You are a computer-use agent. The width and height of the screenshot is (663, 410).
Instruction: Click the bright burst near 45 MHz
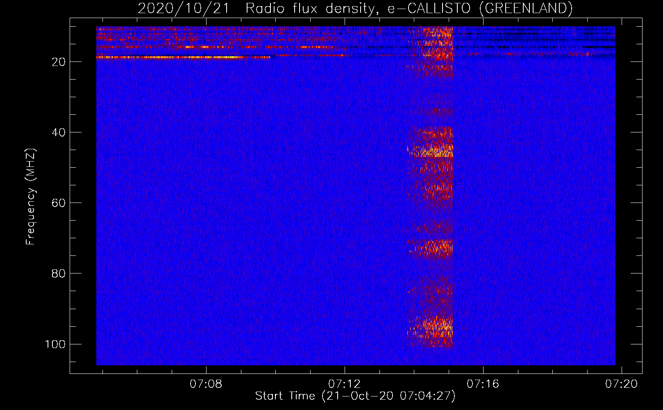(x=430, y=150)
